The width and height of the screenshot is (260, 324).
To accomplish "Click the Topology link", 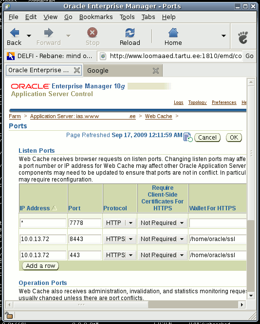I will [x=197, y=102].
